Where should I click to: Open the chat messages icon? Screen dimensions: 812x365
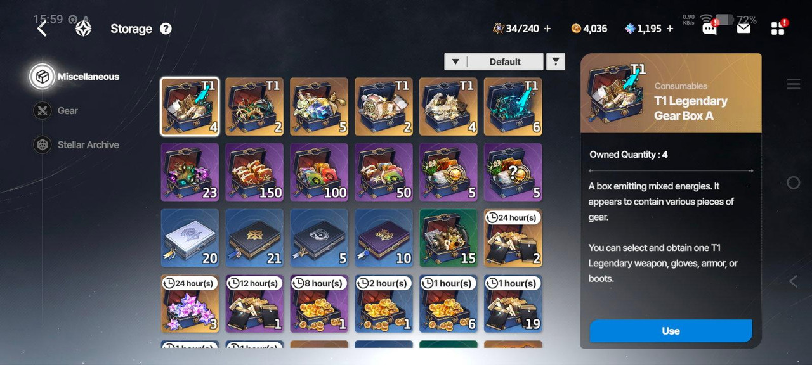click(x=710, y=28)
